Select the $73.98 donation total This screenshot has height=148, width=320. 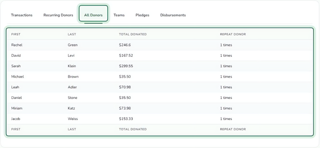pyautogui.click(x=125, y=108)
